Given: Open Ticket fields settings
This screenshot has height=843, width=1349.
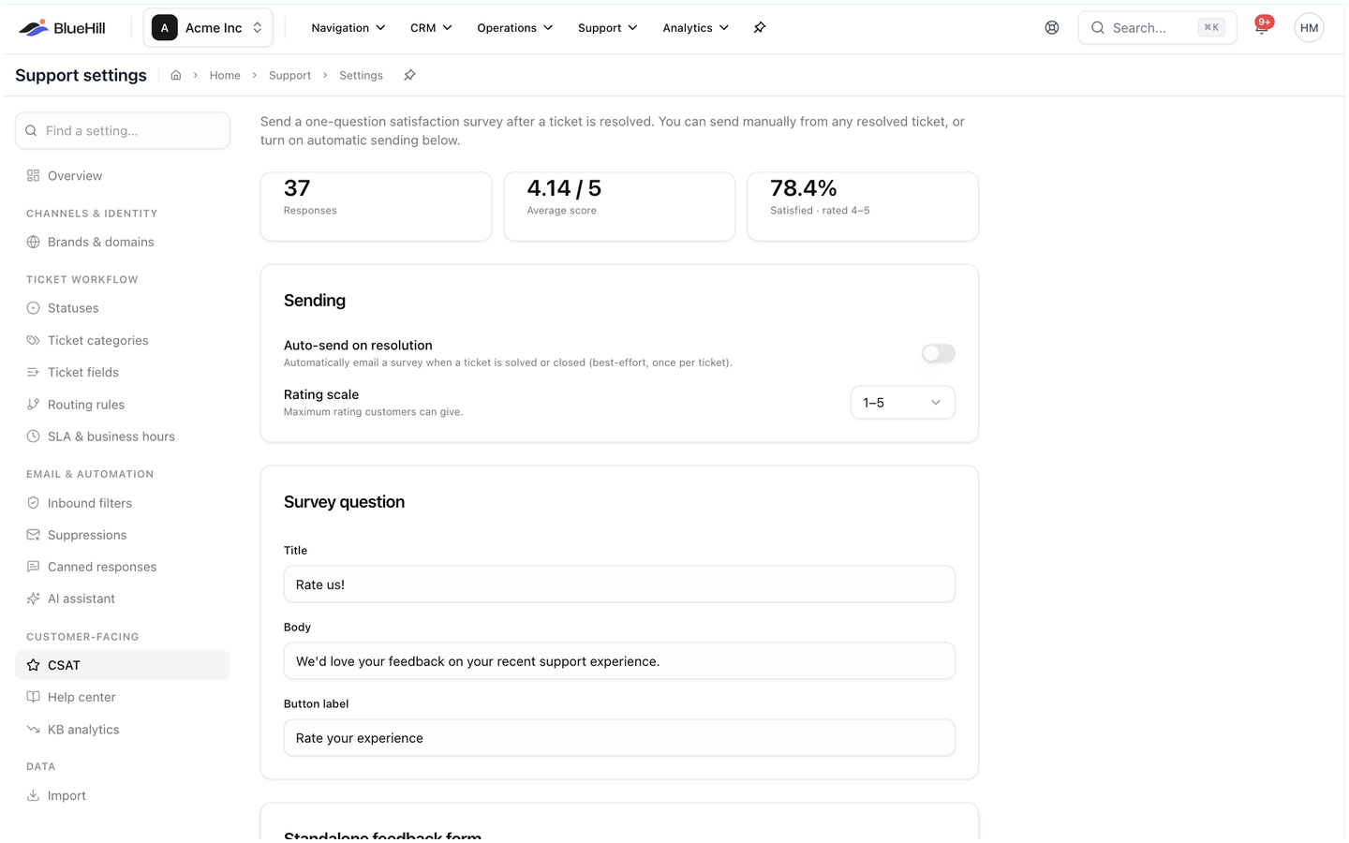Looking at the screenshot, I should click(123, 372).
